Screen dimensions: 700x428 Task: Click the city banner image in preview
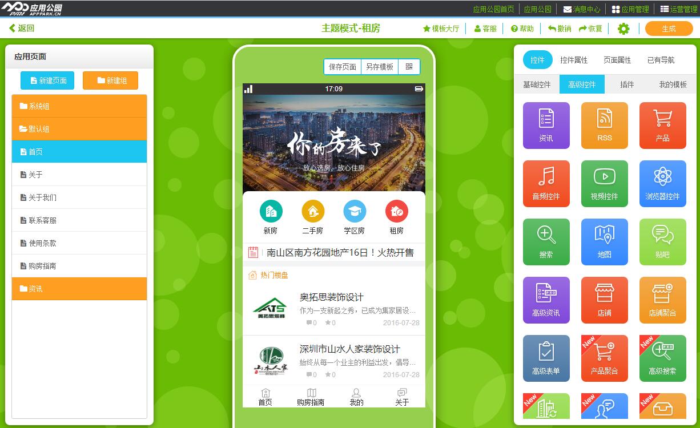click(x=333, y=143)
